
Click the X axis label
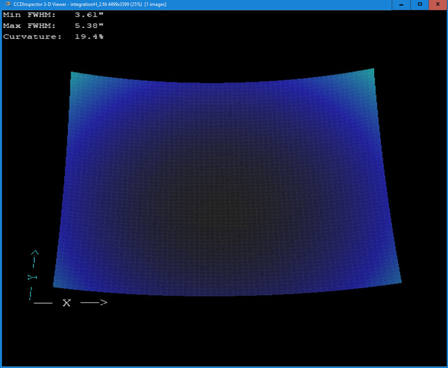click(x=67, y=303)
